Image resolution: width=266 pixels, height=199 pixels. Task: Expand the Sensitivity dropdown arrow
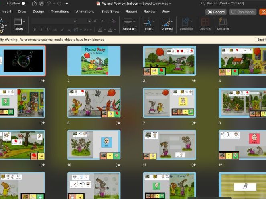(191, 22)
